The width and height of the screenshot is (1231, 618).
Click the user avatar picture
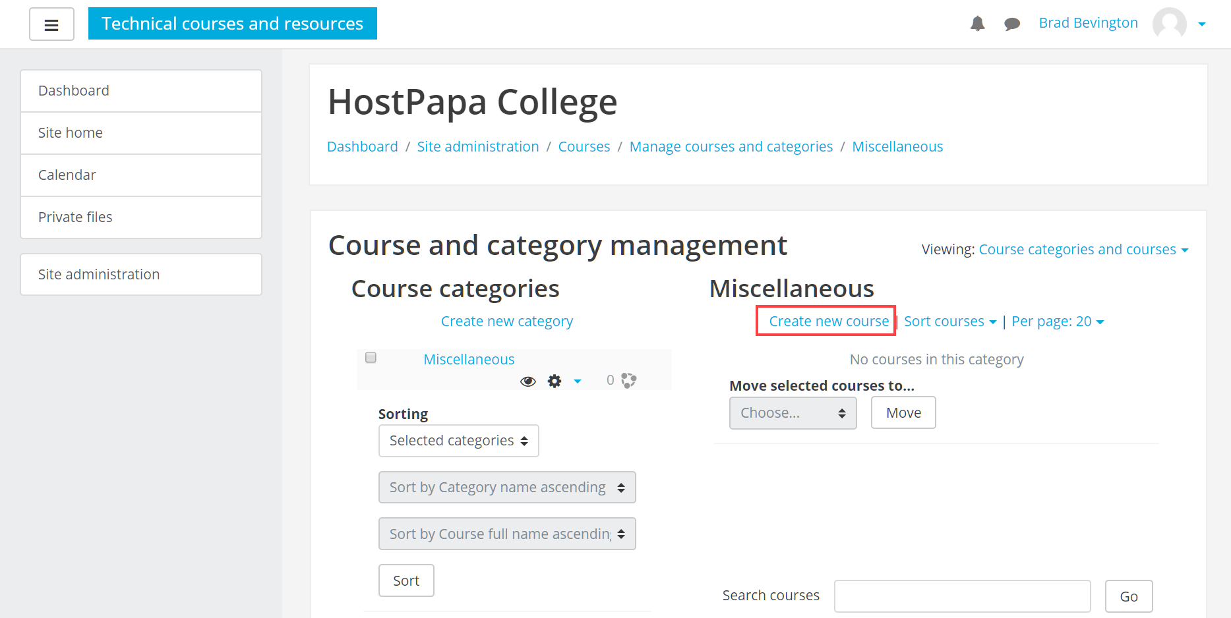coord(1169,24)
